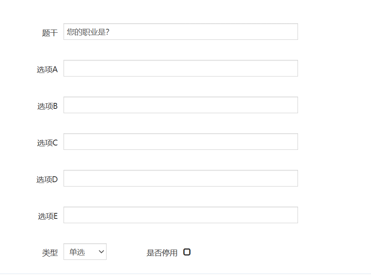Focus the 选项B text box
This screenshot has width=371, height=278.
[180, 105]
